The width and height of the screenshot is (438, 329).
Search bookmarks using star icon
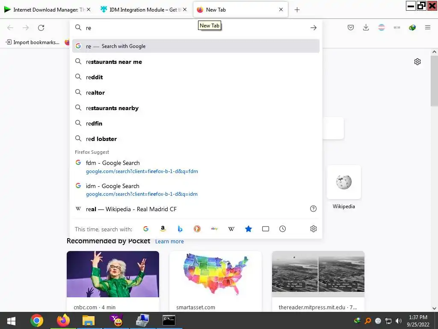point(249,229)
